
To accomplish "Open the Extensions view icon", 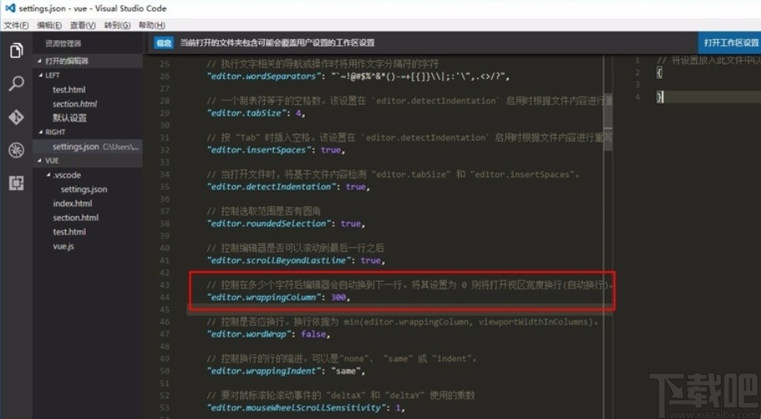I will tap(16, 183).
